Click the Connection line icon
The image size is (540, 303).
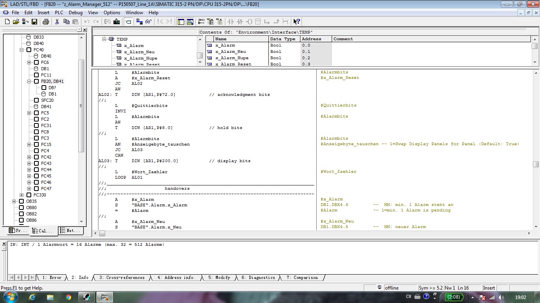coord(285,22)
